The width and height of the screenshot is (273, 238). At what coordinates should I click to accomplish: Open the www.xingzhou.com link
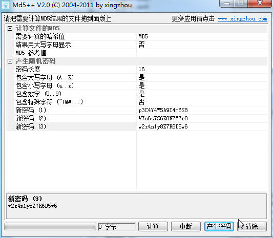[242, 19]
